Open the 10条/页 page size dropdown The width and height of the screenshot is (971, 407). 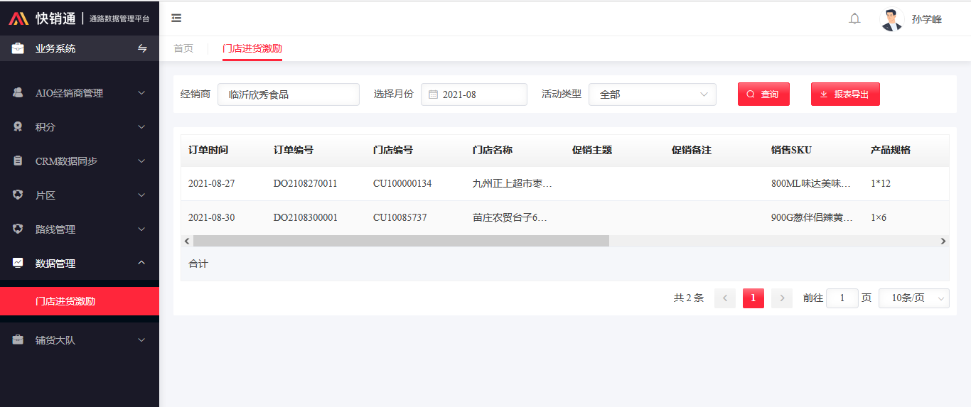click(913, 298)
